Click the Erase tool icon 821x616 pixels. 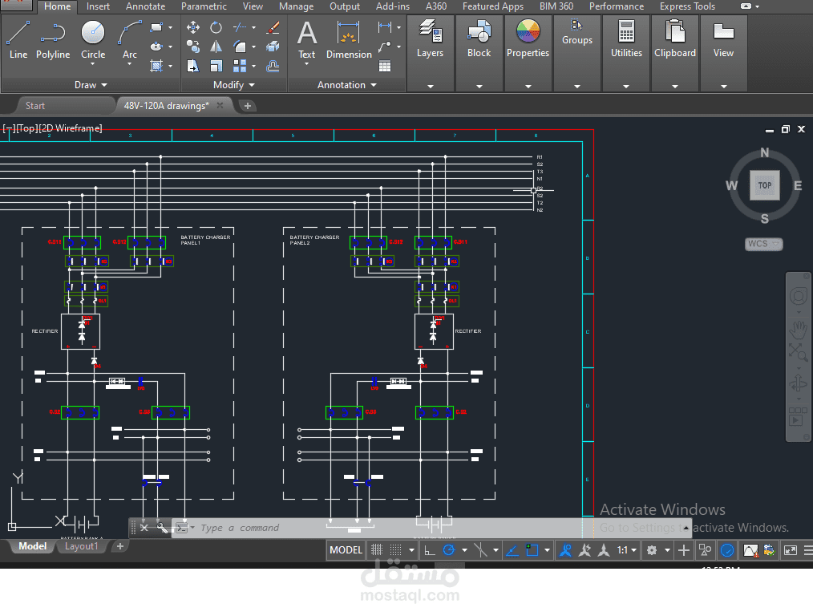pos(273,27)
